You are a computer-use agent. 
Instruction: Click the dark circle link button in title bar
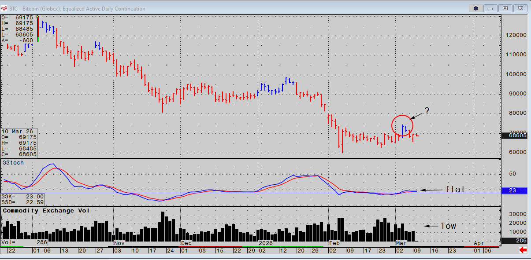click(x=476, y=8)
